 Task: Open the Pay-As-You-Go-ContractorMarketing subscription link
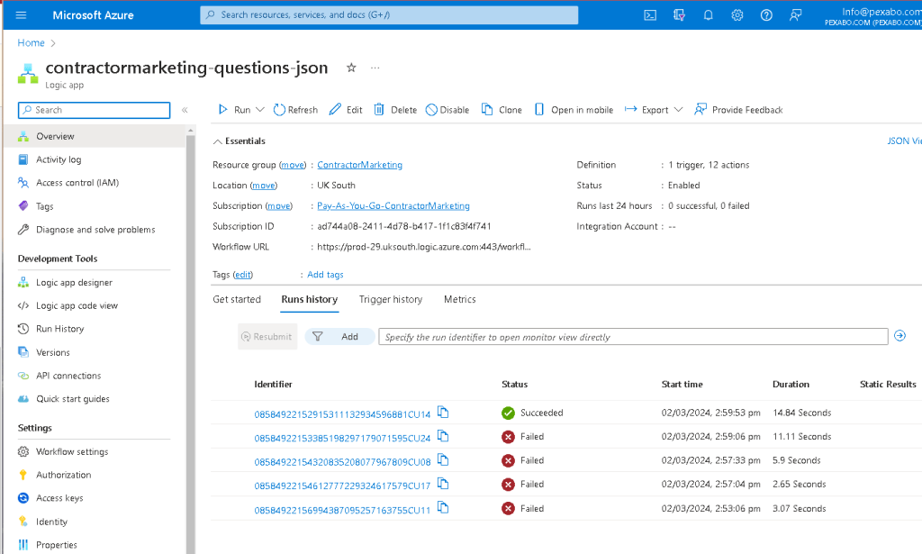[393, 206]
